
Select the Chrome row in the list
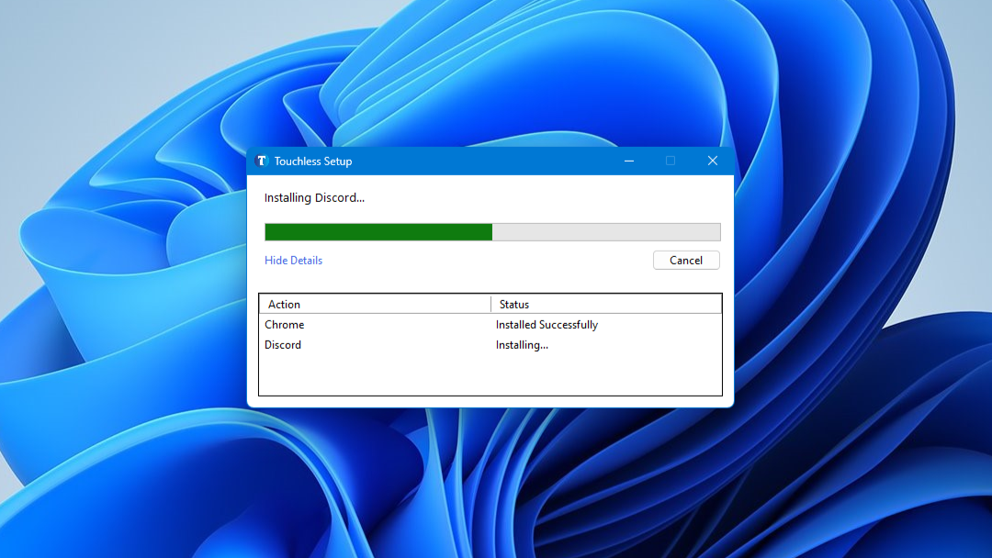[490, 325]
